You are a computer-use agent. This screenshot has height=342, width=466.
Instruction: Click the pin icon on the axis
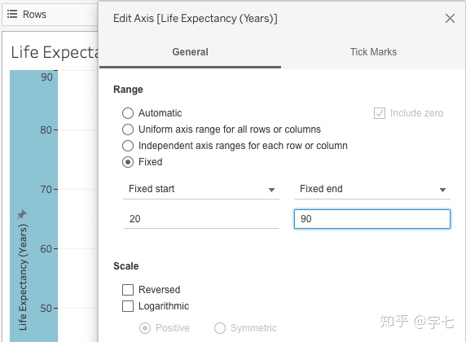(21, 214)
